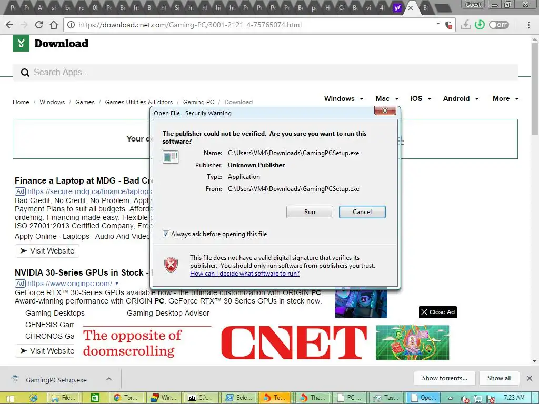Click the Guest profile button
Image resolution: width=539 pixels, height=404 pixels.
[x=473, y=4]
